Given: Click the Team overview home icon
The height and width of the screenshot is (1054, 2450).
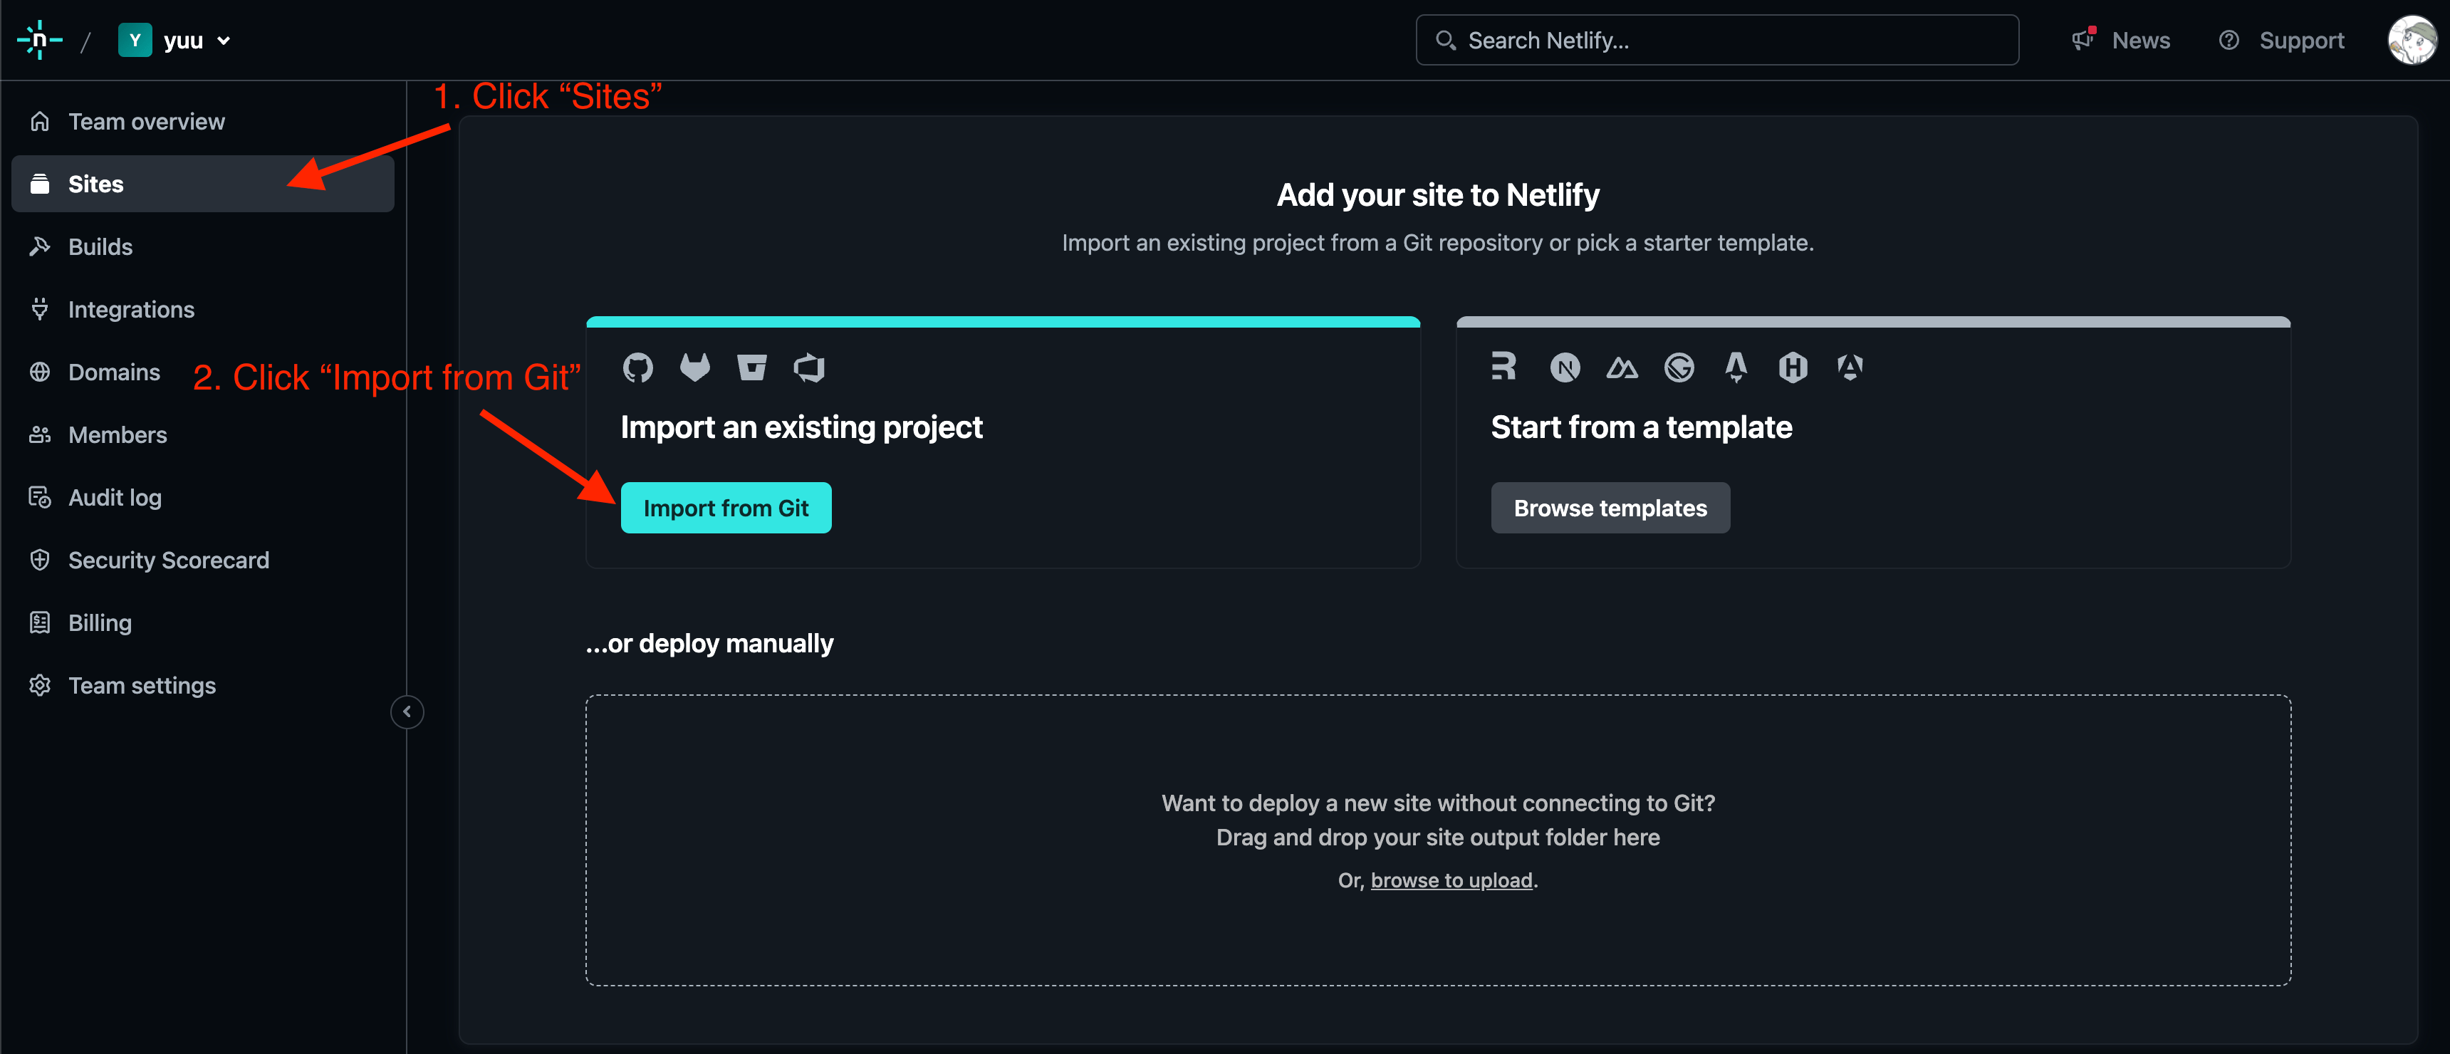Looking at the screenshot, I should [40, 122].
